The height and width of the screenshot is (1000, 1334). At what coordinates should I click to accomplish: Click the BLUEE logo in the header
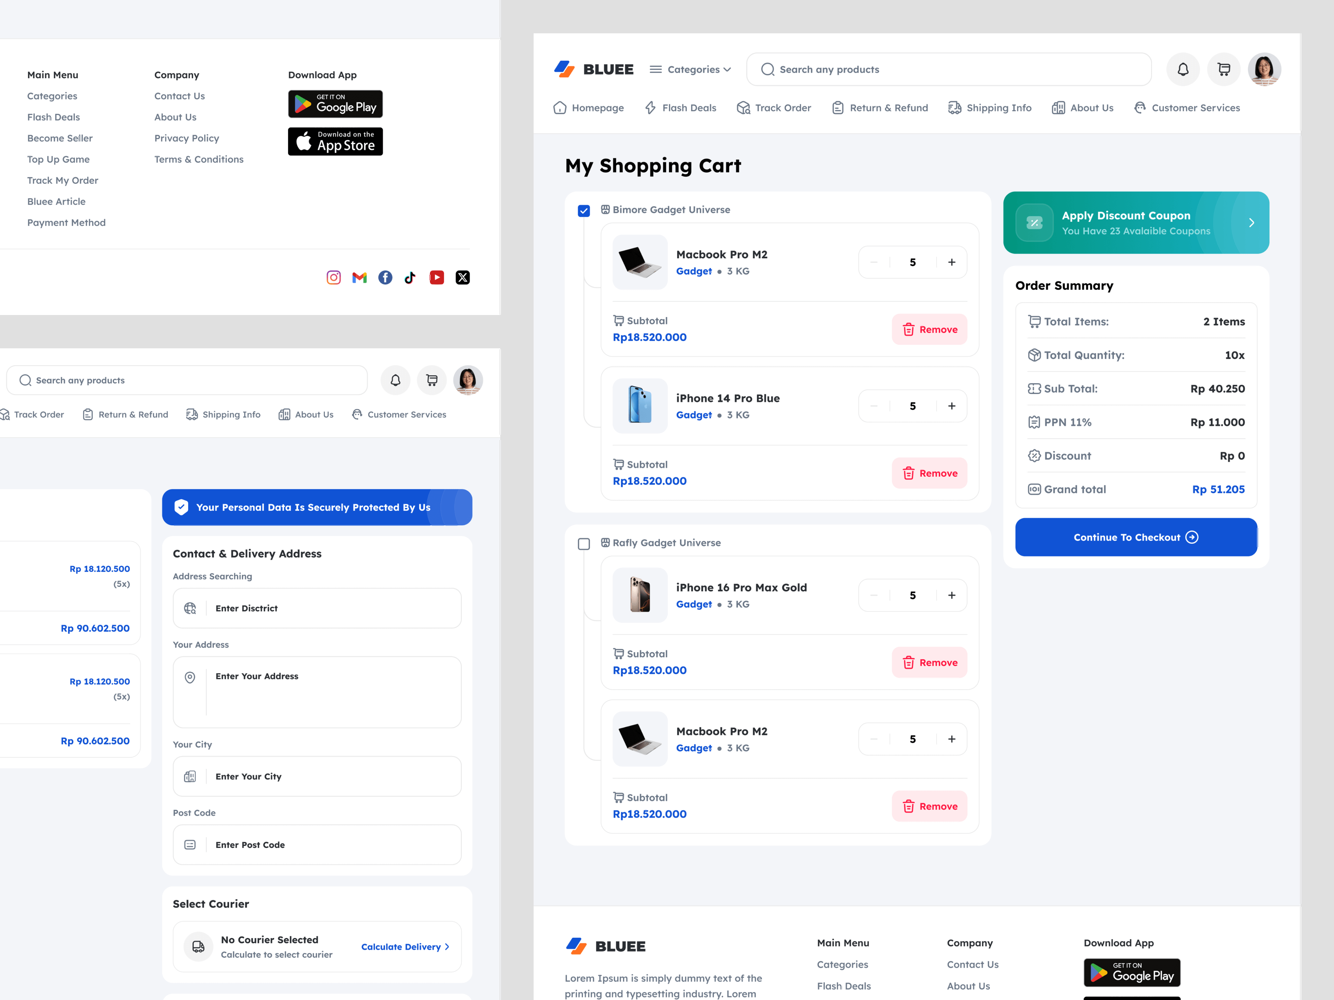point(593,69)
